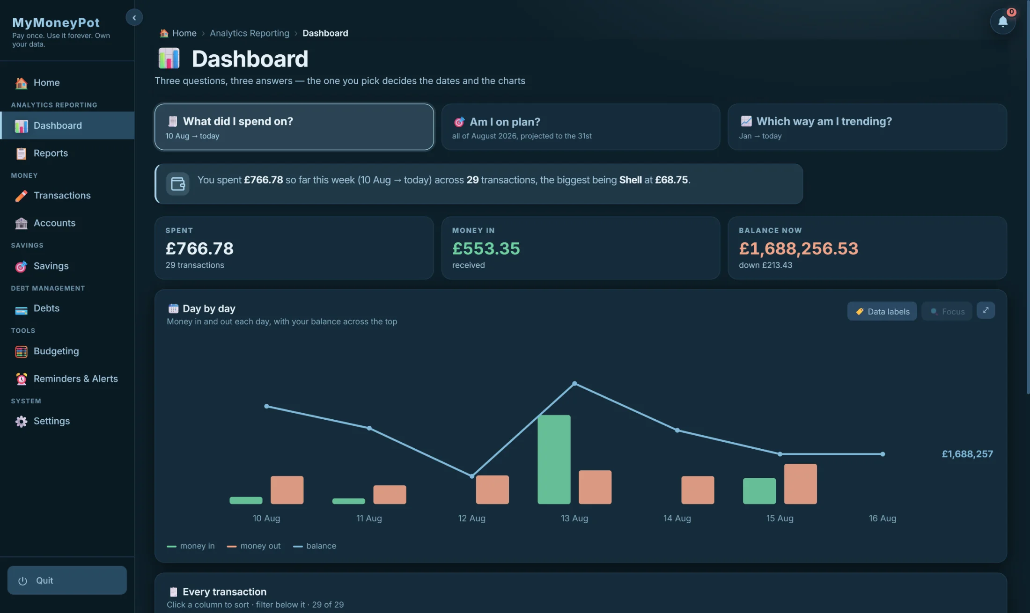Click the Budgeting abacus icon
1030x613 pixels.
pyautogui.click(x=21, y=351)
